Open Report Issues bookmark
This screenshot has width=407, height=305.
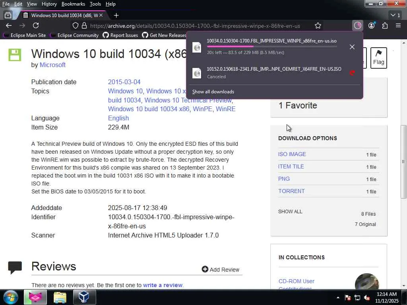click(x=120, y=35)
